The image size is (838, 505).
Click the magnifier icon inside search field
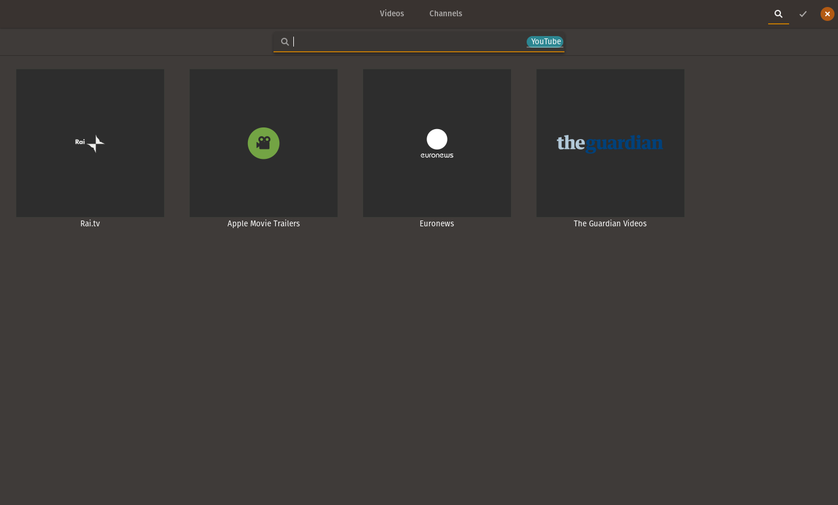point(285,42)
